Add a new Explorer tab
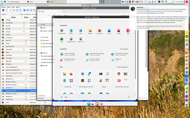The image size is (190, 118). tap(64, 11)
